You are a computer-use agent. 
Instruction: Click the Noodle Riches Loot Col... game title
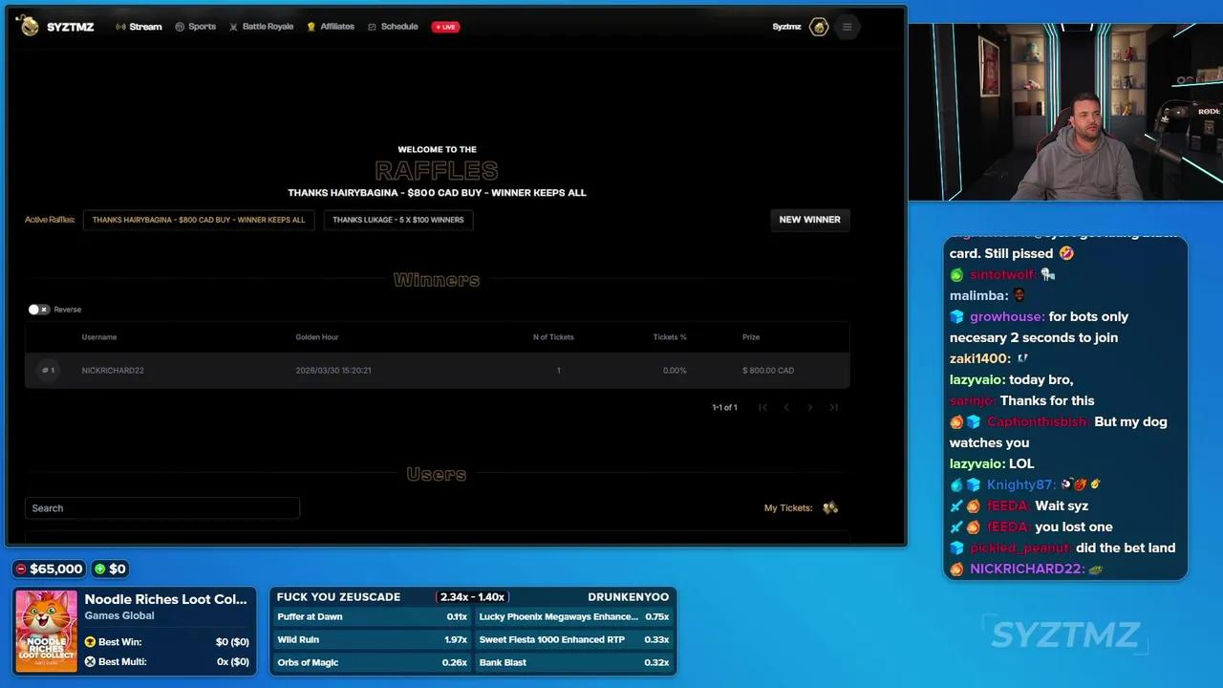pos(165,599)
